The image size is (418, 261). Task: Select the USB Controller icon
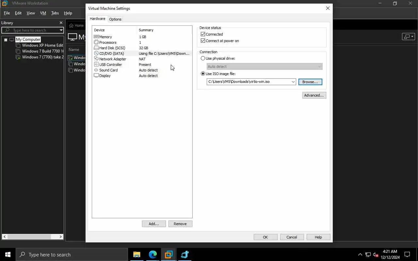[x=96, y=65]
